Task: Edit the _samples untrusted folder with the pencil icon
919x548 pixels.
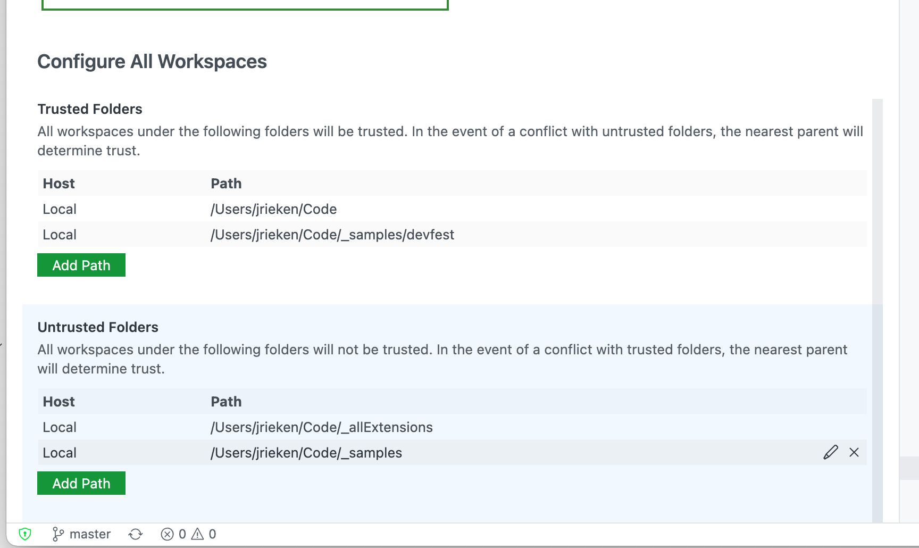Action: tap(831, 453)
